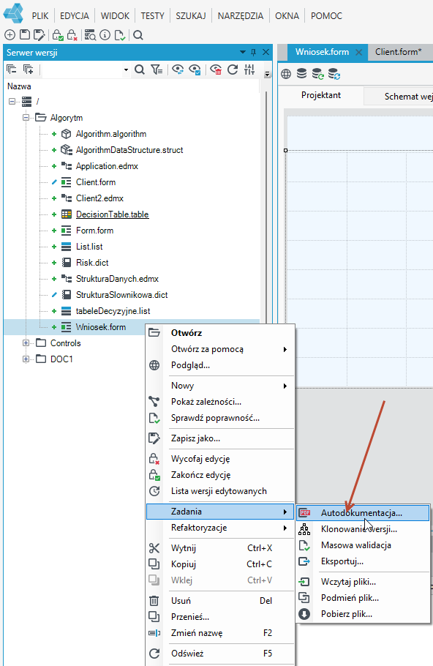This screenshot has width=433, height=666.
Task: Click the globe preview icon in form editor
Action: (286, 74)
